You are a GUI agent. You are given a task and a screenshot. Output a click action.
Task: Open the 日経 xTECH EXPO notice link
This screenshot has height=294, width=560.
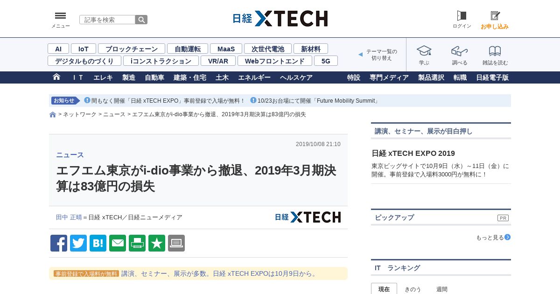[168, 101]
